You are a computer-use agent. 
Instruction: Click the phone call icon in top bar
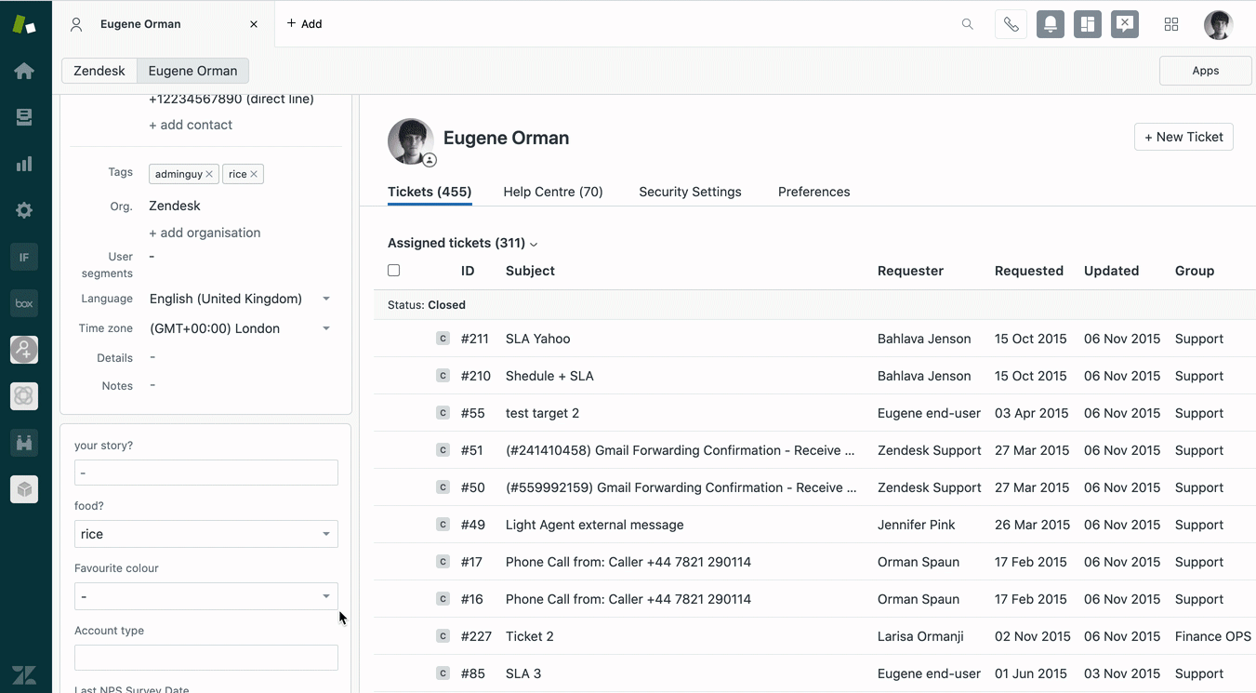1011,24
